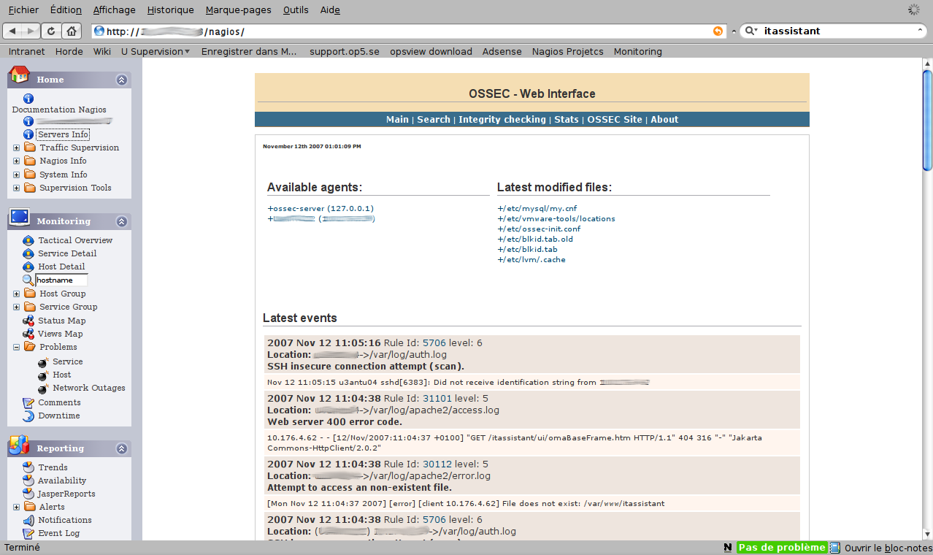Viewport: 933px width, 555px height.
Task: Collapse the Reporting sidebar panel
Action: tap(122, 448)
